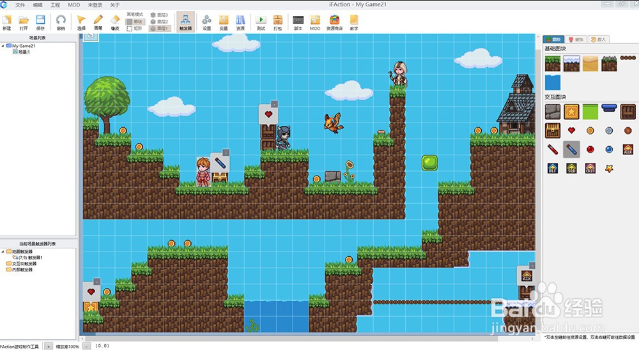Select the 内部触发器 folder
The width and height of the screenshot is (639, 350).
pyautogui.click(x=20, y=270)
